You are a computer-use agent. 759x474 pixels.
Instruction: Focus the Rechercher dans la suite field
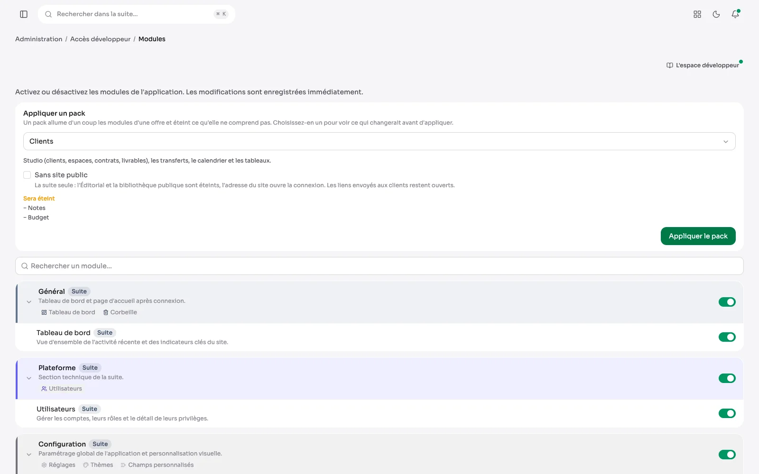137,14
